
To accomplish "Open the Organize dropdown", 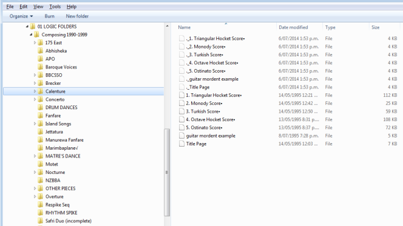I will [x=21, y=16].
